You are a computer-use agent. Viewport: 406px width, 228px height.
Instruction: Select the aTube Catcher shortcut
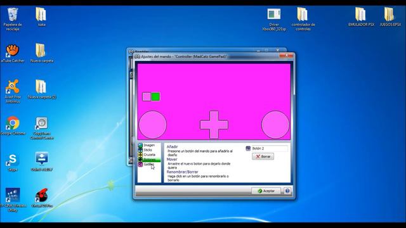pyautogui.click(x=13, y=53)
